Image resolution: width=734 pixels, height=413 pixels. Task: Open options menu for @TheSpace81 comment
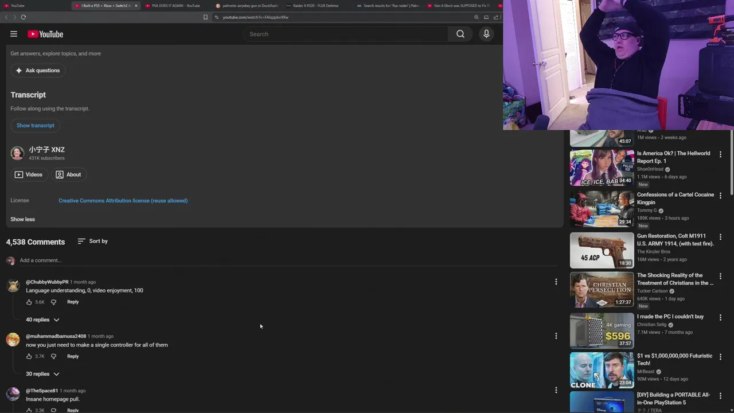click(x=556, y=391)
